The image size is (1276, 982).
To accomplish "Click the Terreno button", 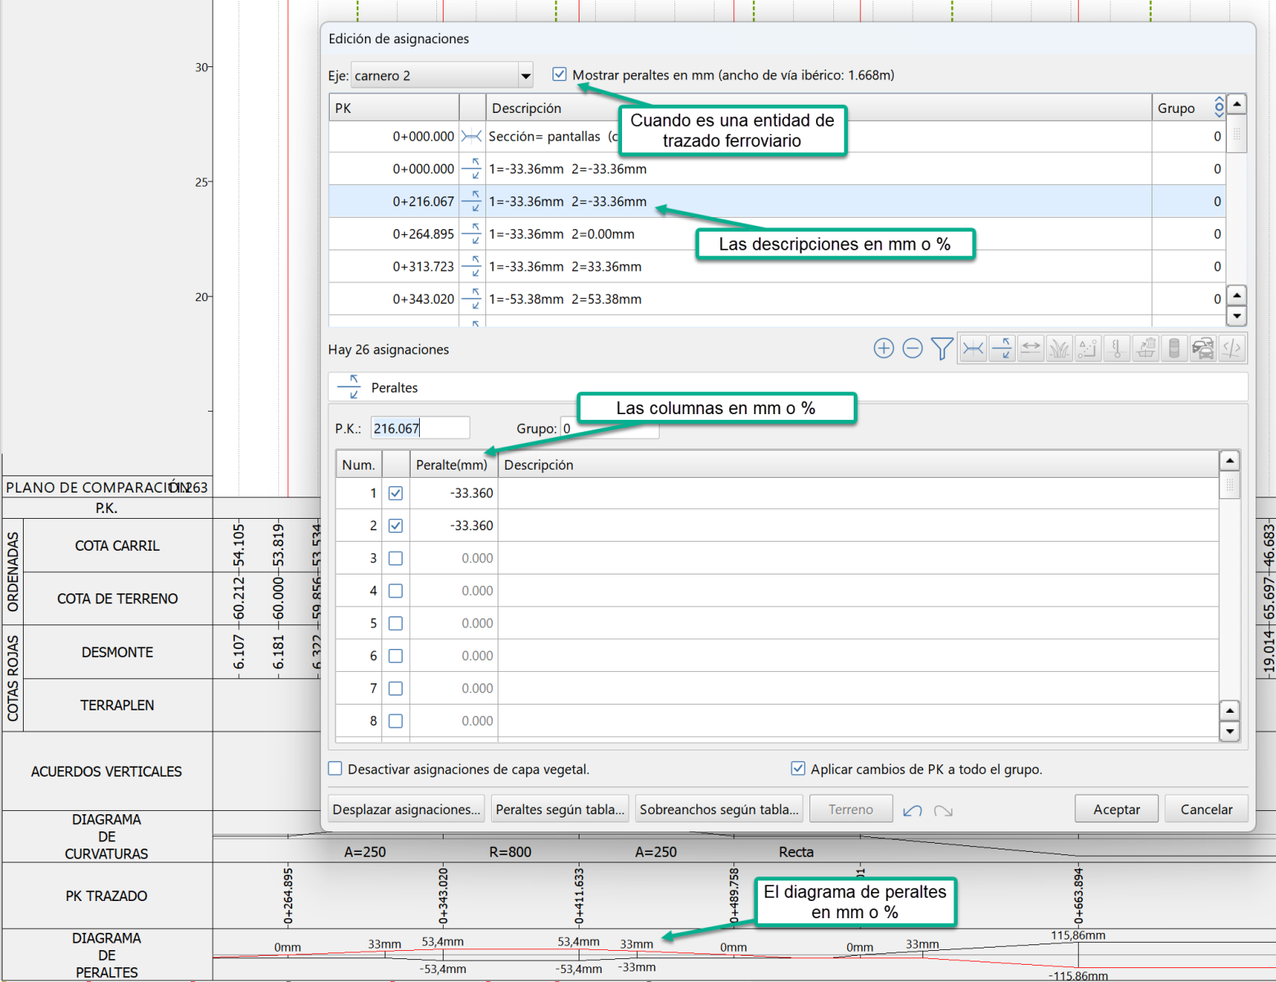I will tap(850, 809).
